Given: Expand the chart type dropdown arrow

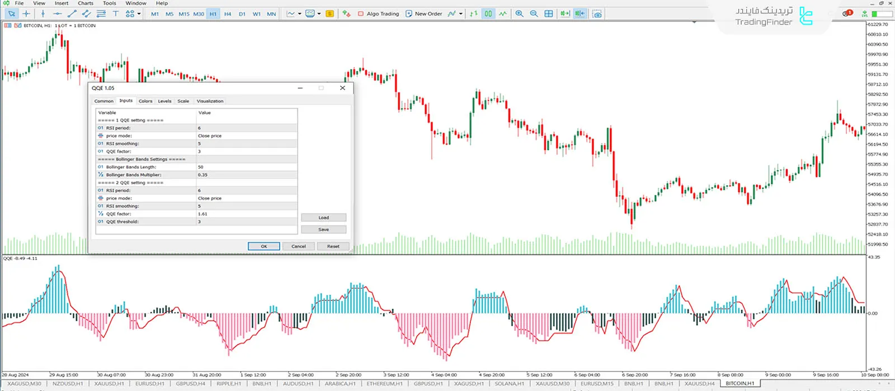Looking at the screenshot, I should pyautogui.click(x=299, y=13).
